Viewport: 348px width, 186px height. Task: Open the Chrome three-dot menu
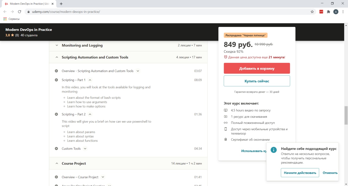pos(343,12)
